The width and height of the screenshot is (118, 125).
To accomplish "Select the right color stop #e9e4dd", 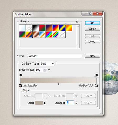I will point(96,85).
